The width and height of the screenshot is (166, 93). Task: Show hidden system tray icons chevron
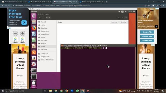click(x=137, y=91)
